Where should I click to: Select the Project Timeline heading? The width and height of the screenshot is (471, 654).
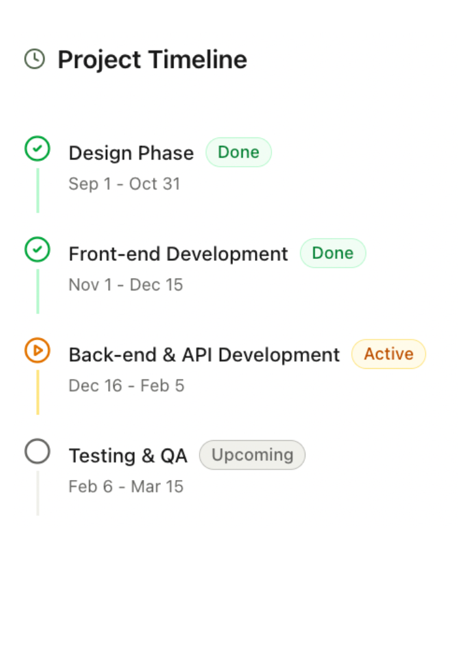coord(152,60)
